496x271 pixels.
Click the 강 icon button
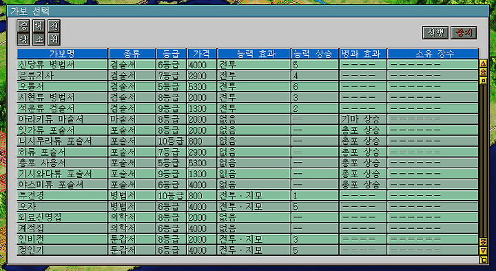tap(23, 39)
